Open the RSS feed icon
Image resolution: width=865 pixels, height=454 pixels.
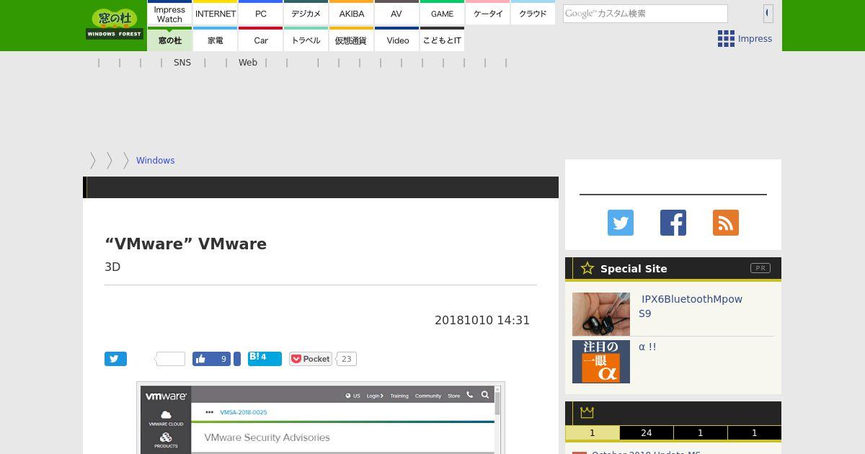pos(726,223)
